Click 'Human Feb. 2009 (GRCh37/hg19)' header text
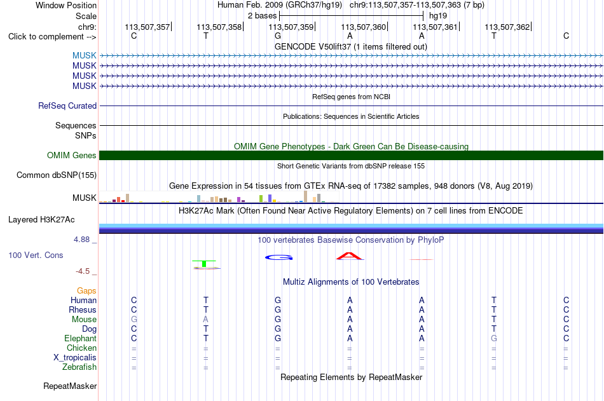 [280, 5]
